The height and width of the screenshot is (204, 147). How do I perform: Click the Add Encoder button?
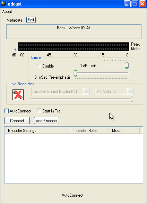click(x=46, y=121)
